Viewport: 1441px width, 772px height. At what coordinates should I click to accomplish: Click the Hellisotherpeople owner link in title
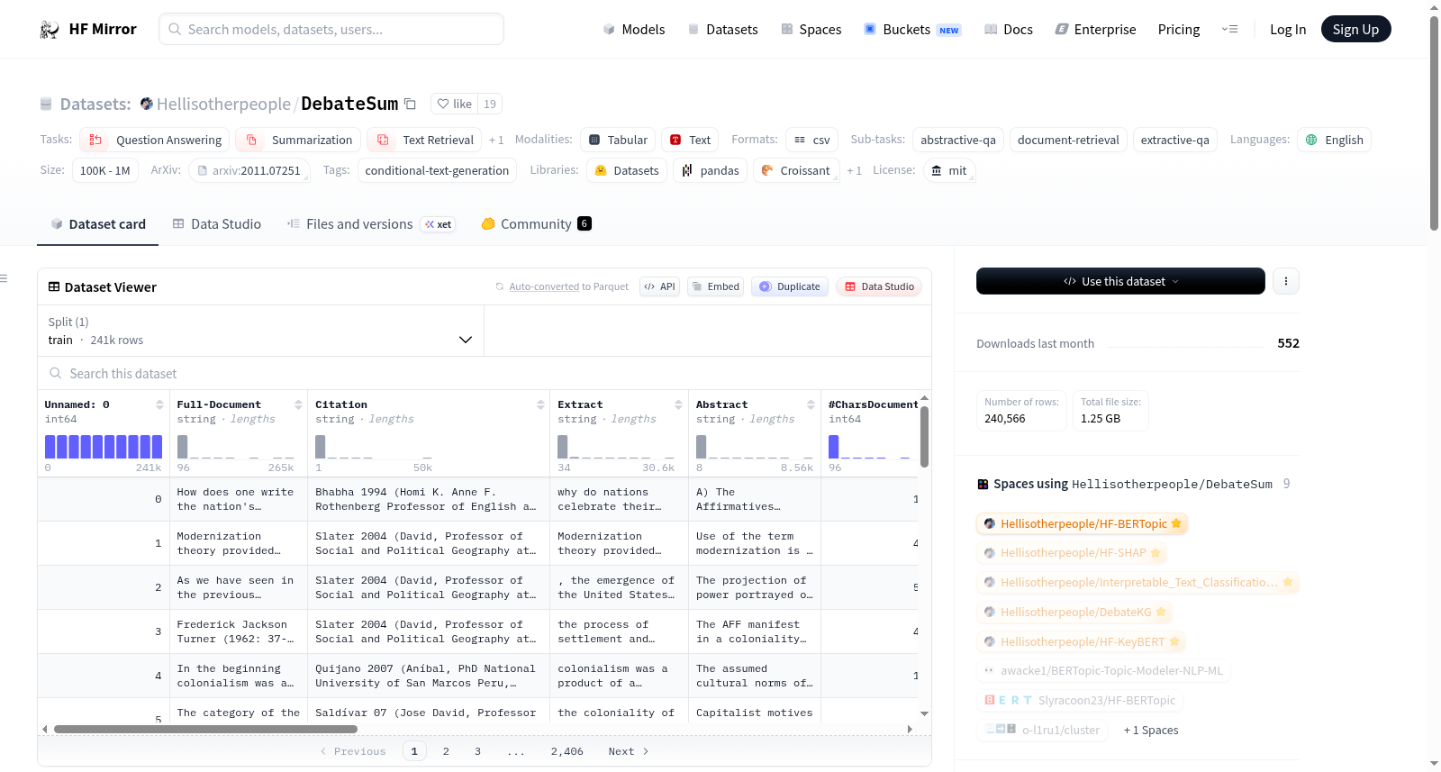pyautogui.click(x=223, y=104)
